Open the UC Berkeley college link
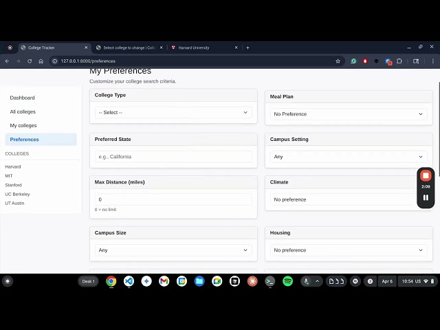The width and height of the screenshot is (440, 330). (17, 194)
